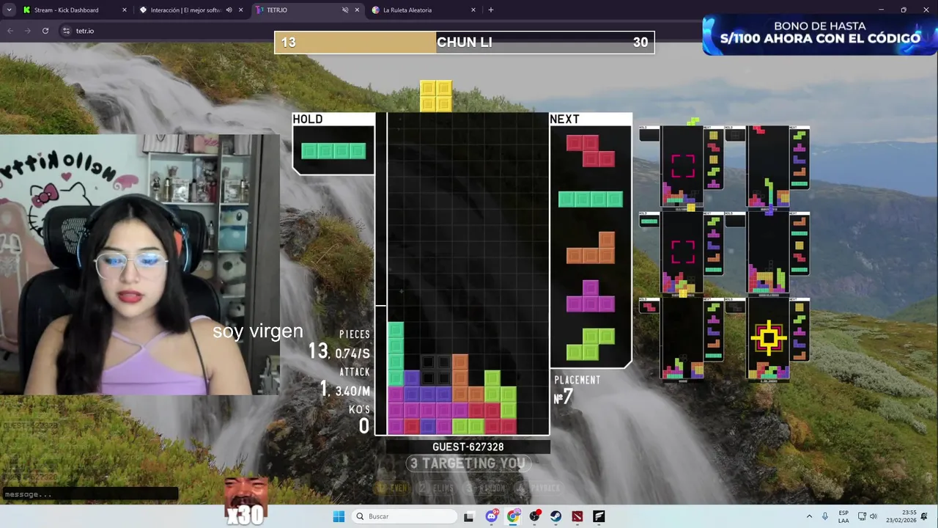Image resolution: width=938 pixels, height=528 pixels.
Task: Click the chat message input field
Action: tap(89, 494)
